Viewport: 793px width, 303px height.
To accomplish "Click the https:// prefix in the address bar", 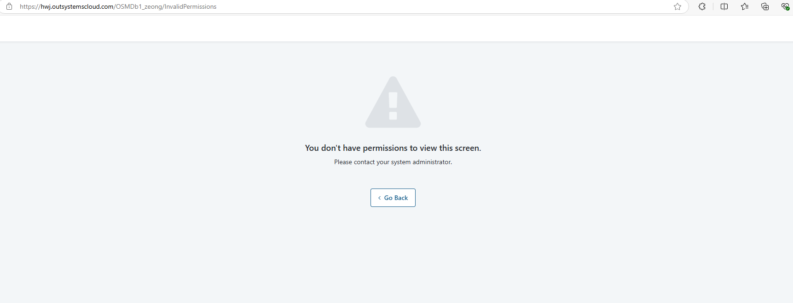I will click(30, 6).
